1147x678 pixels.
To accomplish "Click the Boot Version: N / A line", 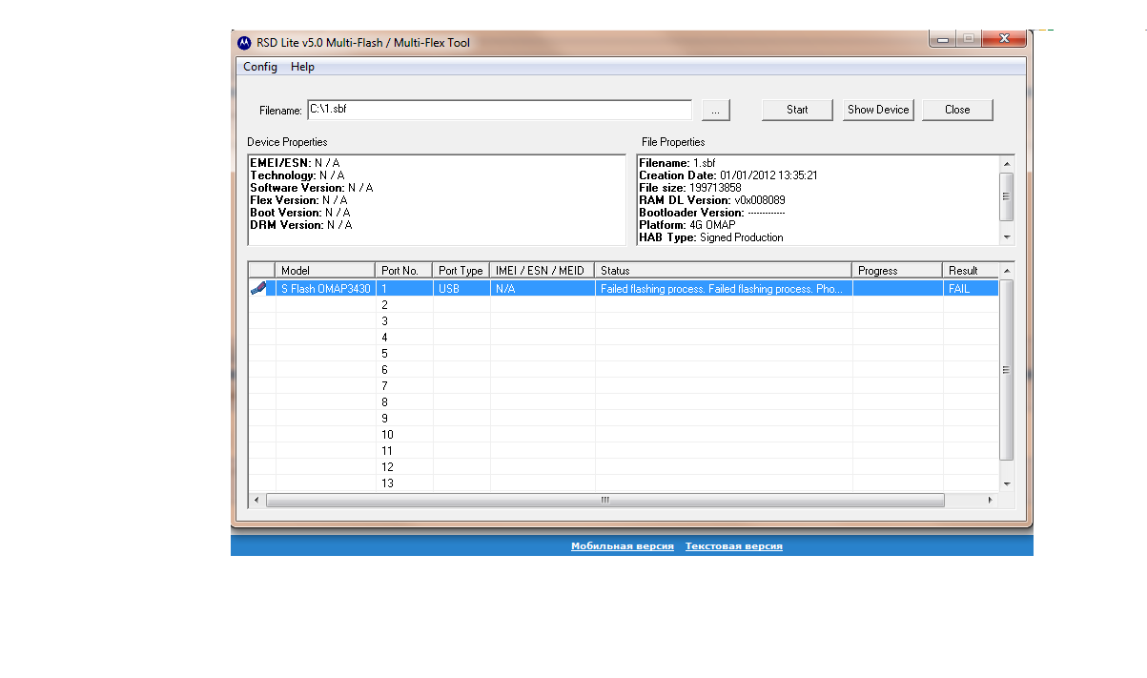I will coord(300,213).
